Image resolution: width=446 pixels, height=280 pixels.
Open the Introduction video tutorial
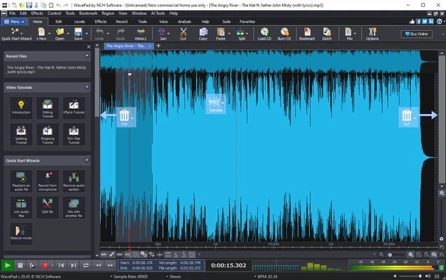21,106
